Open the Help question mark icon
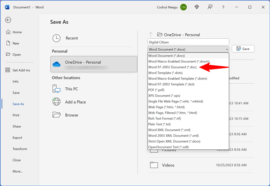 (223, 7)
